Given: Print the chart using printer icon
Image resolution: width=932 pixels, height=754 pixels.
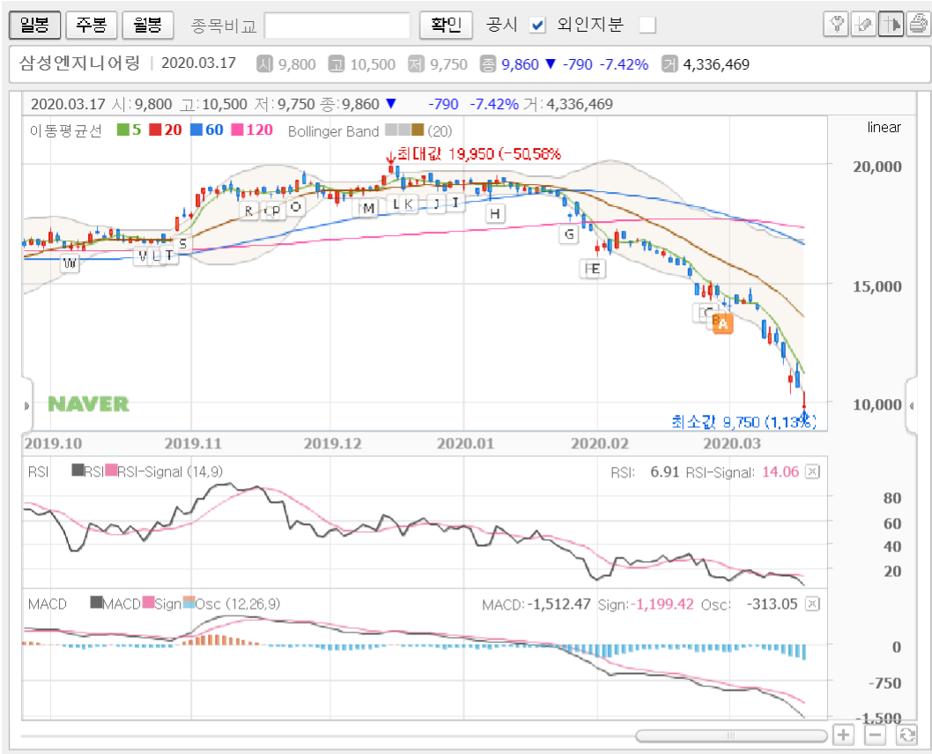Looking at the screenshot, I should (x=918, y=25).
